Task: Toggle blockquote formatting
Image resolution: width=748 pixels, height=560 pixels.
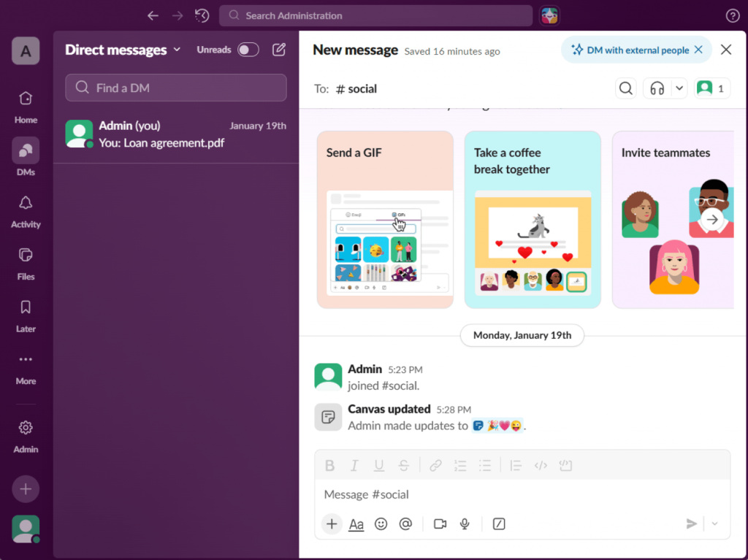Action: point(516,466)
